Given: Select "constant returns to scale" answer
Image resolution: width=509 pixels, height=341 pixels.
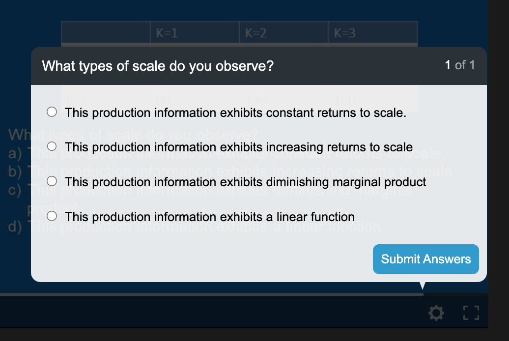Looking at the screenshot, I should 52,112.
